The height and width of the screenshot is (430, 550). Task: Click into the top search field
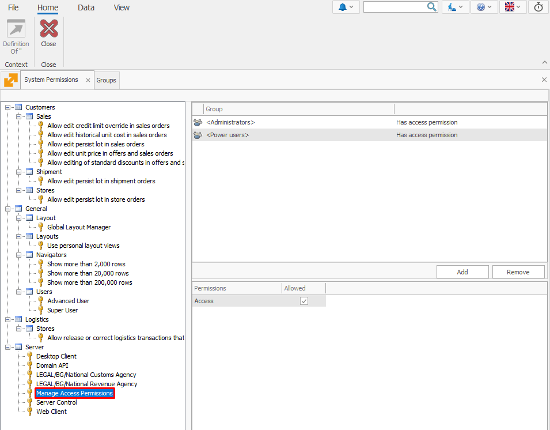pyautogui.click(x=395, y=7)
